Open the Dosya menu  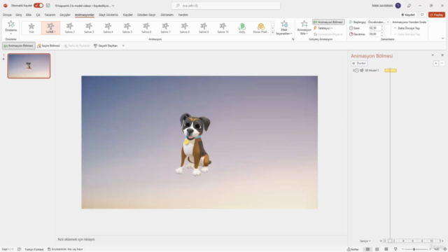point(7,15)
